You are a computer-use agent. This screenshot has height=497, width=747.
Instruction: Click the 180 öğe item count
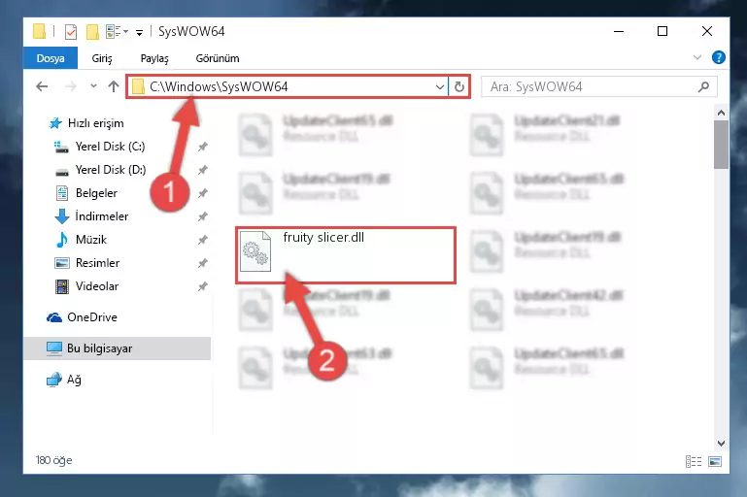click(53, 460)
